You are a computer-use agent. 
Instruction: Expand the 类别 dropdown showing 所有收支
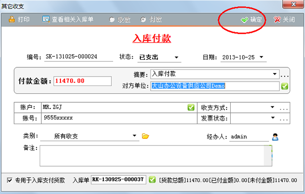[134, 136]
